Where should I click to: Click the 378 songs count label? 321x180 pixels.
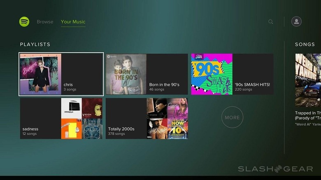click(116, 134)
